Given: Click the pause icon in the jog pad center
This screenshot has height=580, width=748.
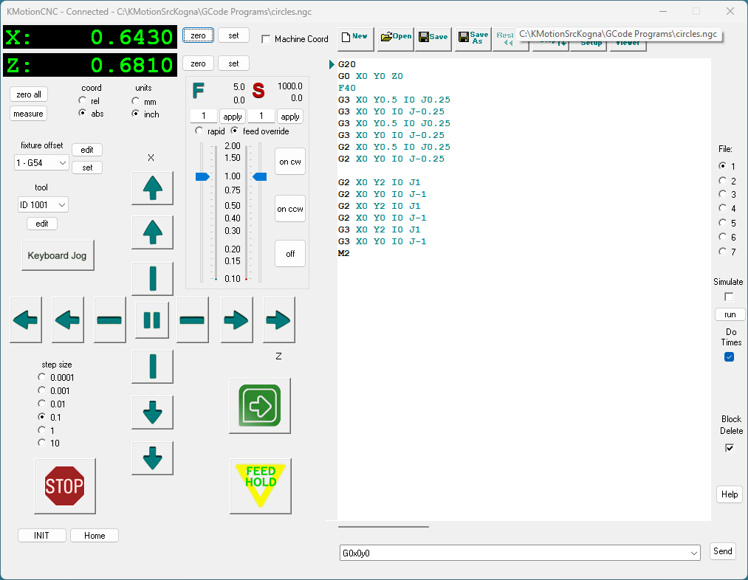Looking at the screenshot, I should 151,320.
